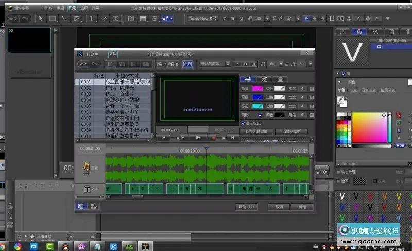Toggle the 阴影 shadow checkbox
412x251 pixels.
coord(260,114)
